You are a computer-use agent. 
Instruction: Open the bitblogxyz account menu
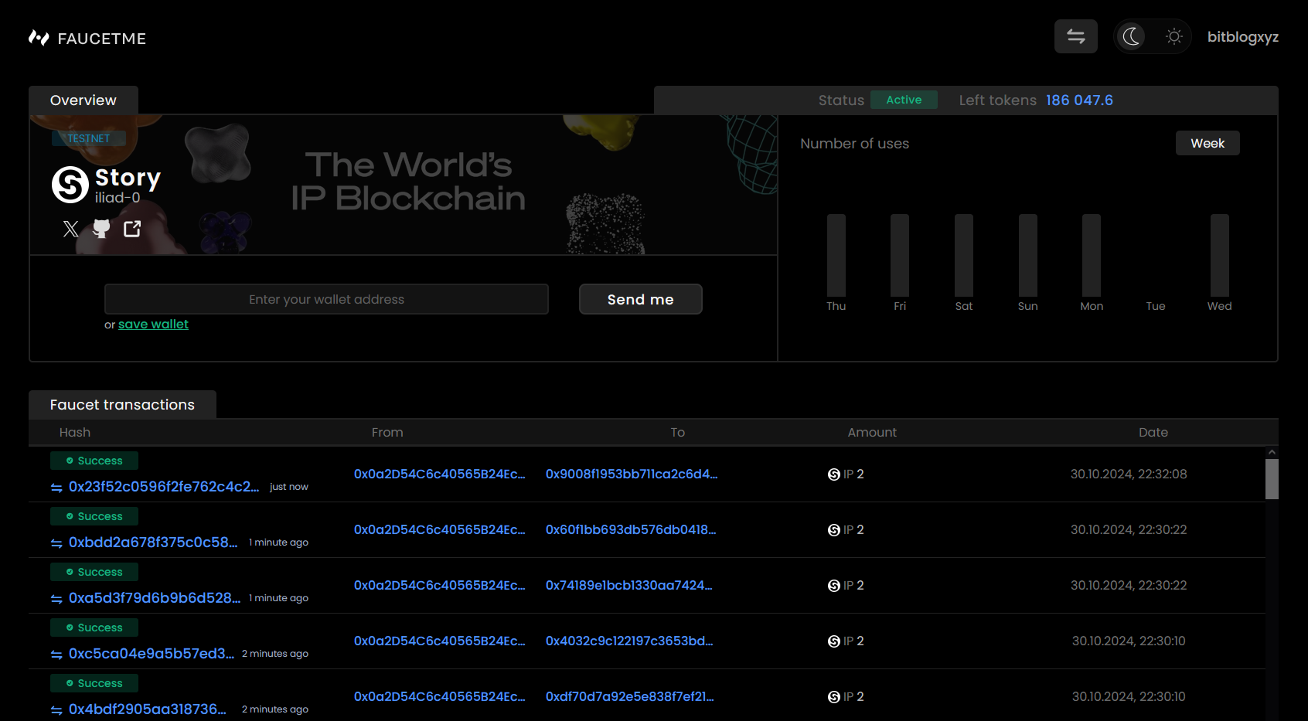tap(1242, 37)
